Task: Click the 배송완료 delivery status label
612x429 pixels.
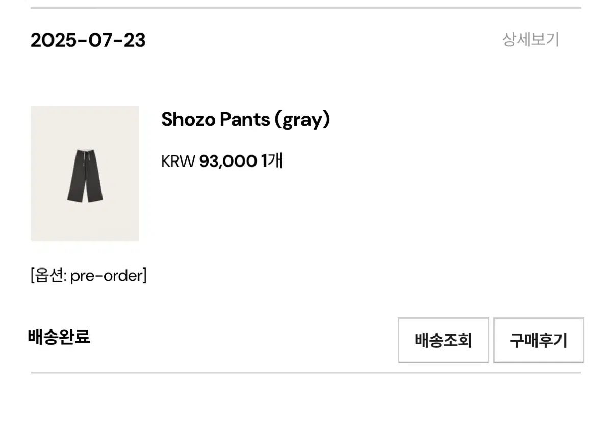Action: [x=59, y=337]
